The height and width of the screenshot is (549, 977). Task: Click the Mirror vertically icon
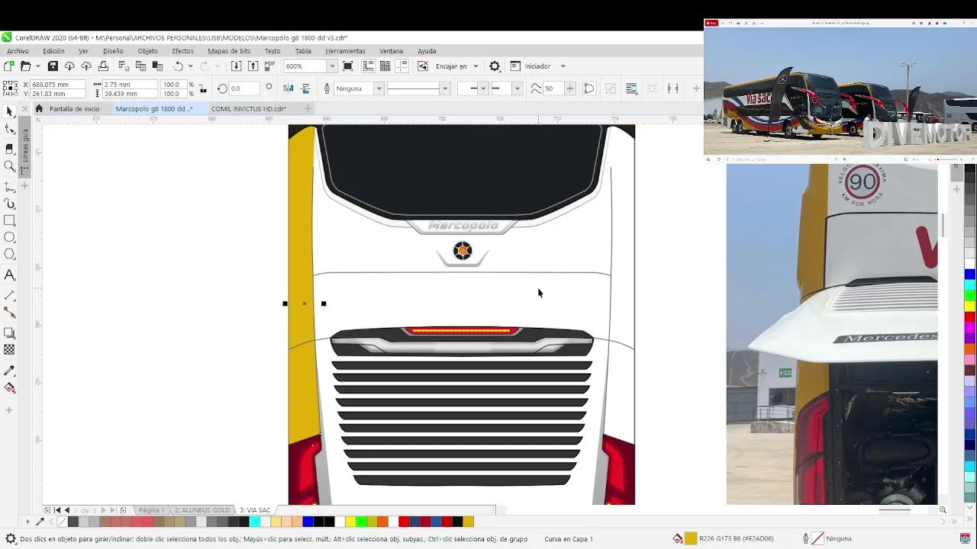305,88
